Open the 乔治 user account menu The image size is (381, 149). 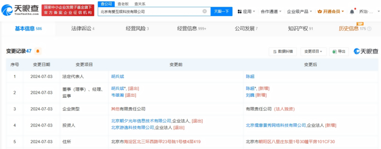click(x=369, y=11)
